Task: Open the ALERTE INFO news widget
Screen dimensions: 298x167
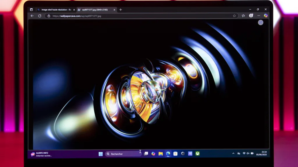Action: click(41, 154)
